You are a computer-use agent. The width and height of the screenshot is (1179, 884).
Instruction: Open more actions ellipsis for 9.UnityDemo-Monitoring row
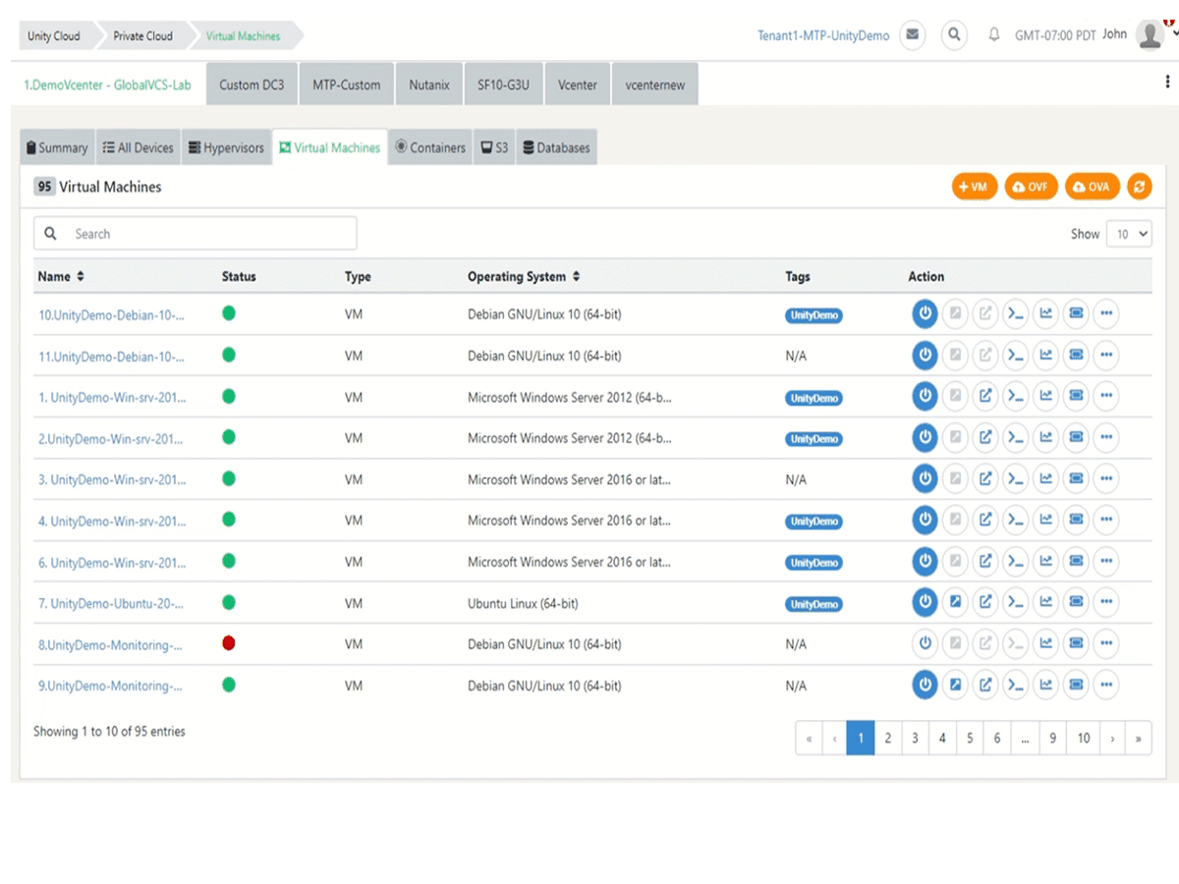coord(1106,685)
